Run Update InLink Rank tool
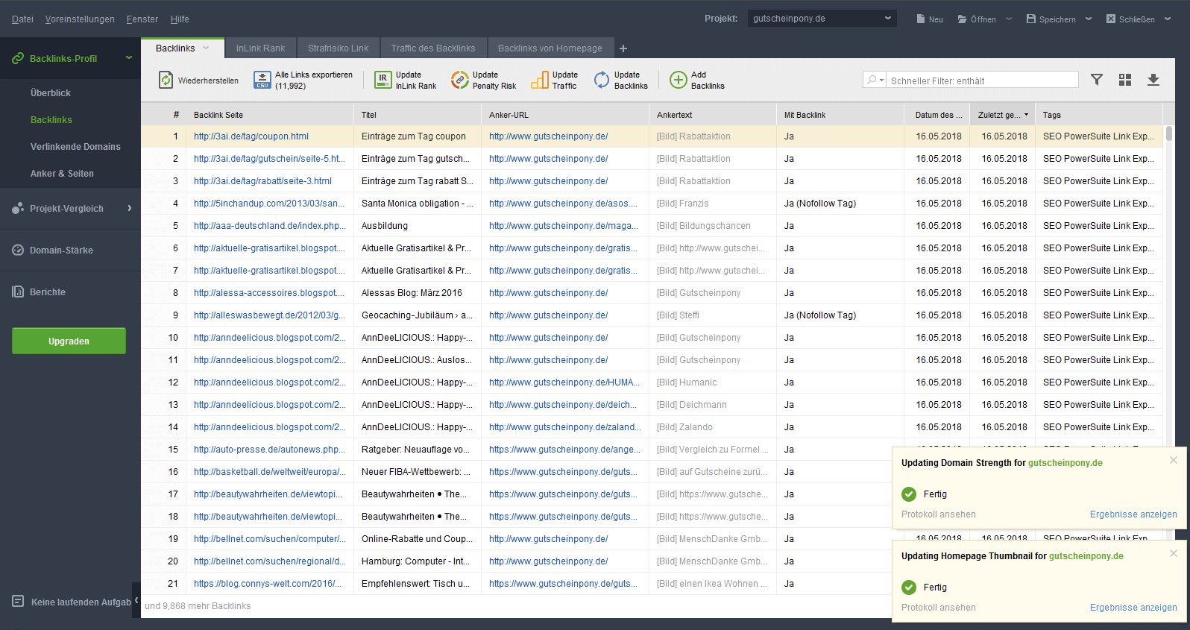 point(382,80)
